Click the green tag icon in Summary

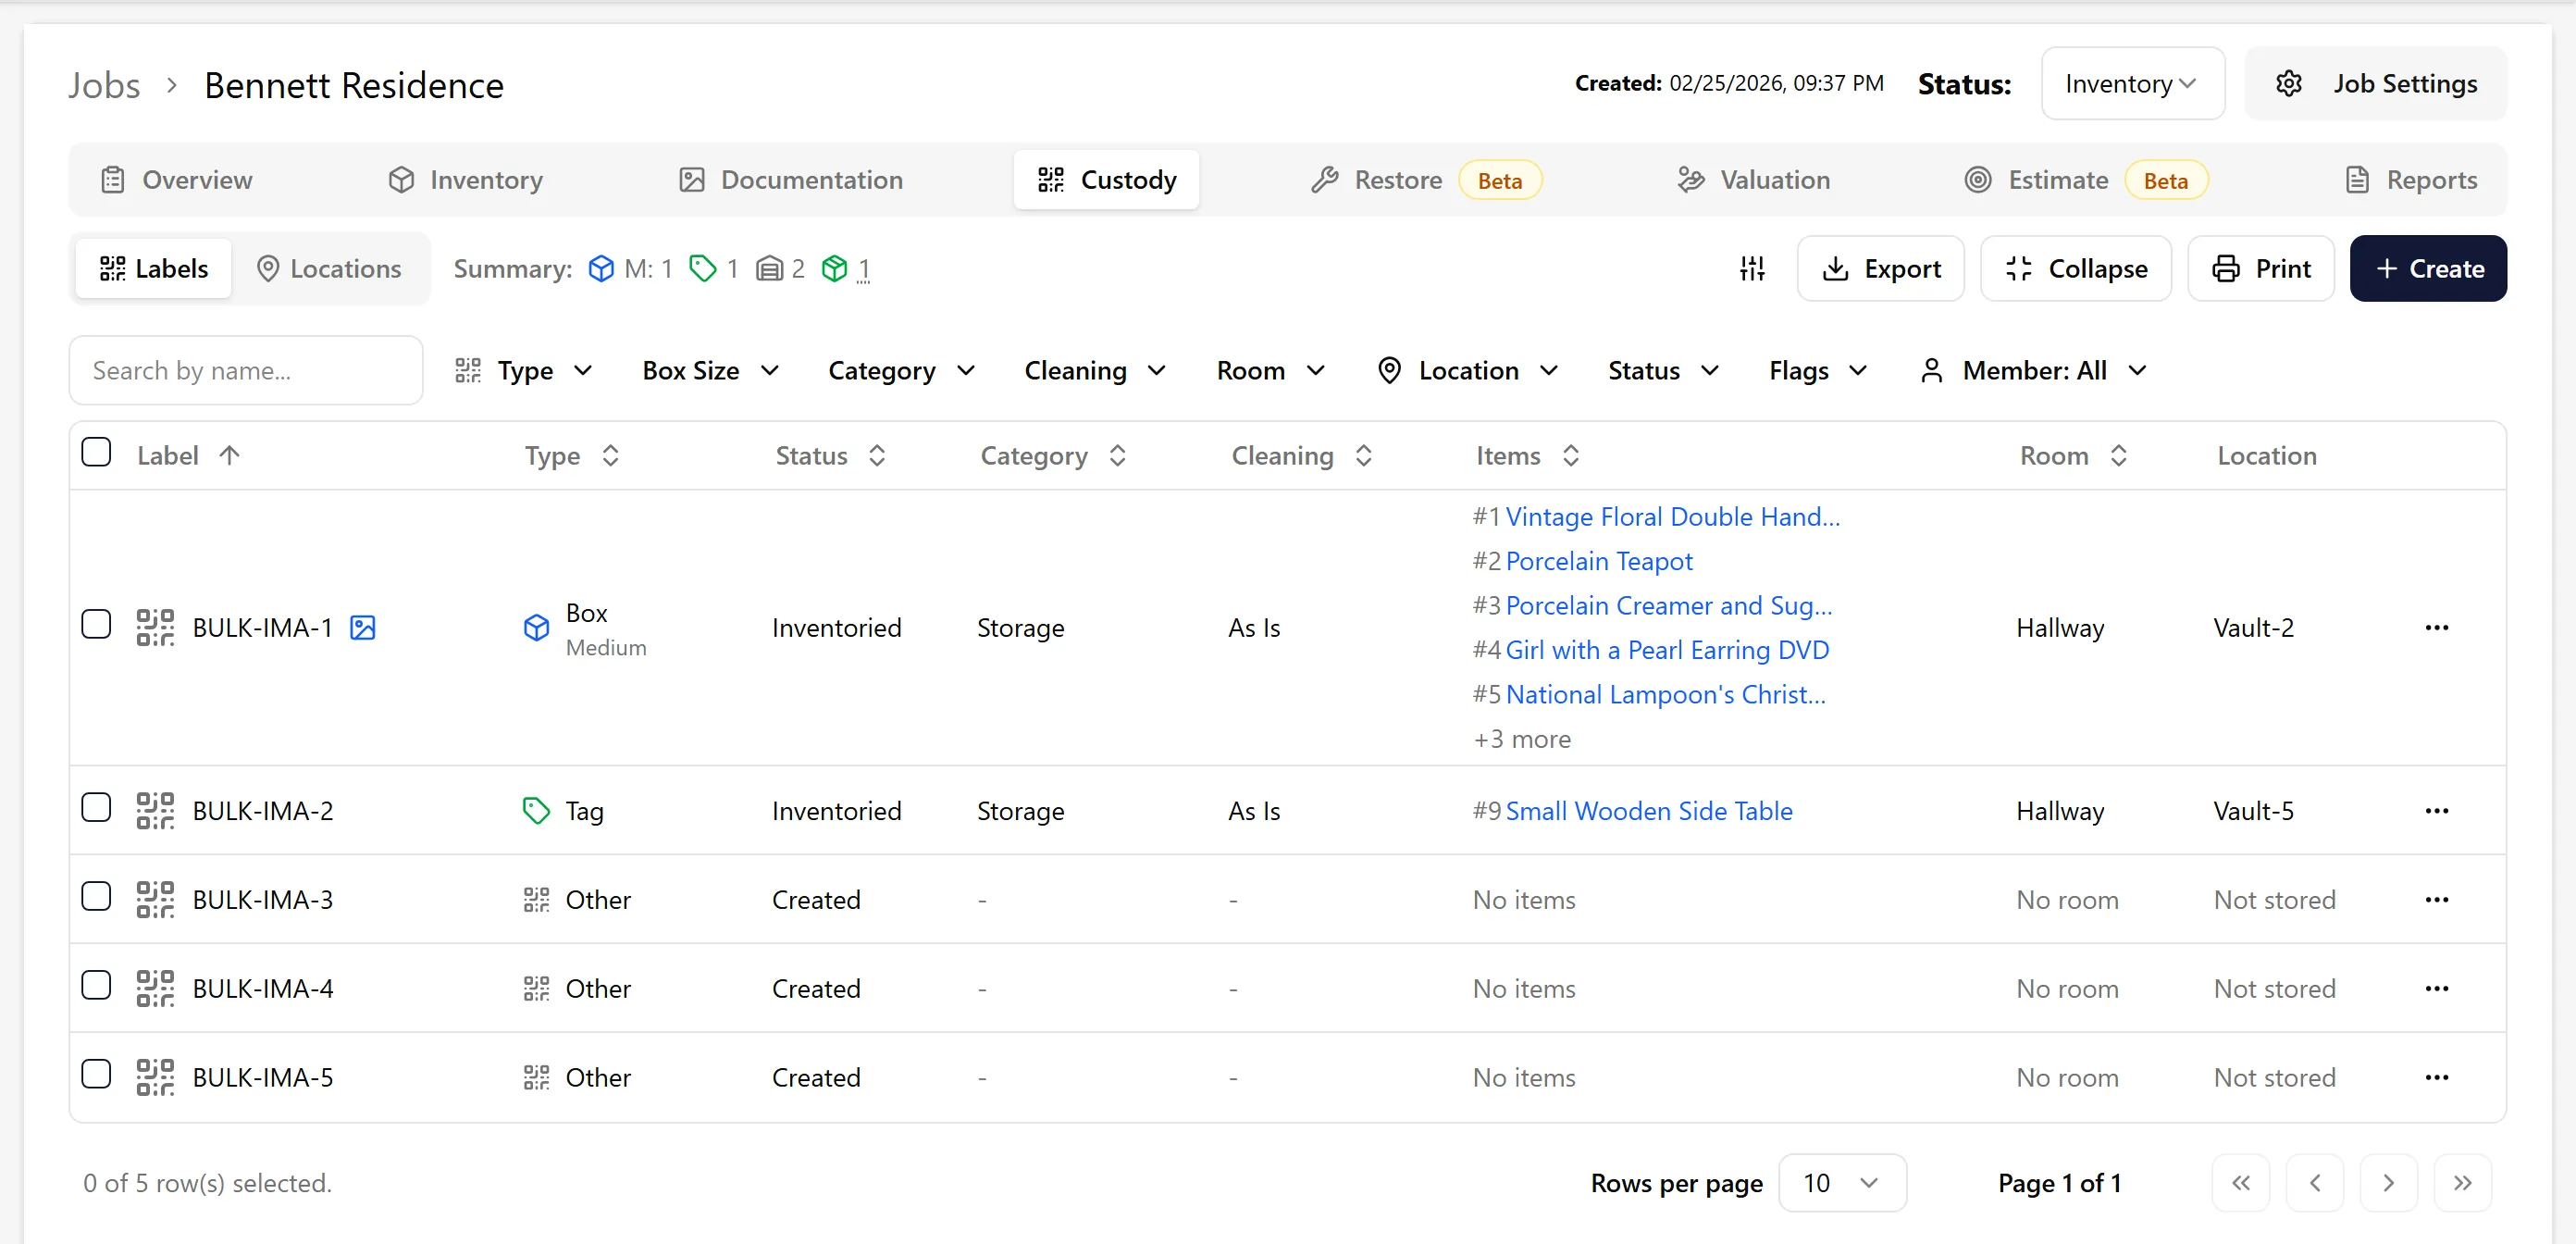point(703,269)
